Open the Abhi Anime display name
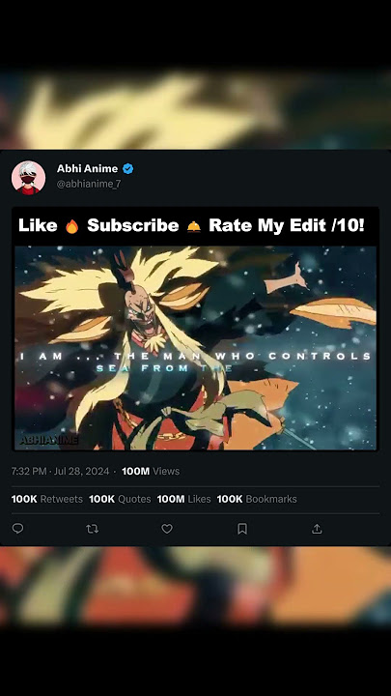 (87, 168)
